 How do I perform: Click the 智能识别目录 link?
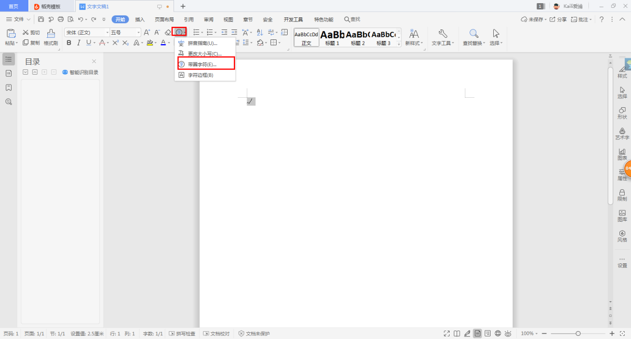[80, 73]
